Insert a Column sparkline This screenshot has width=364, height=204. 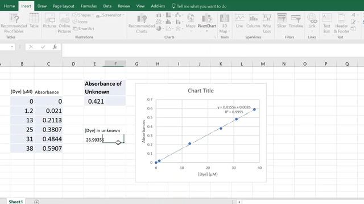253,20
